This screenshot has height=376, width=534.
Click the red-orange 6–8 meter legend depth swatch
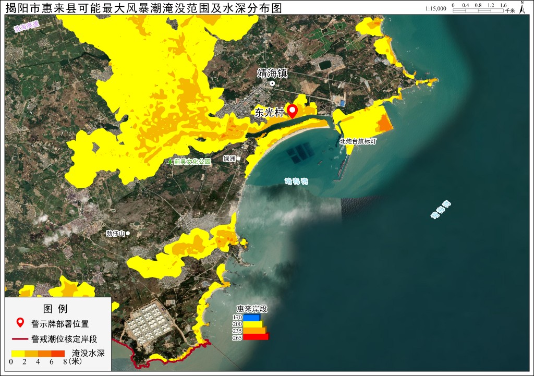(58, 354)
